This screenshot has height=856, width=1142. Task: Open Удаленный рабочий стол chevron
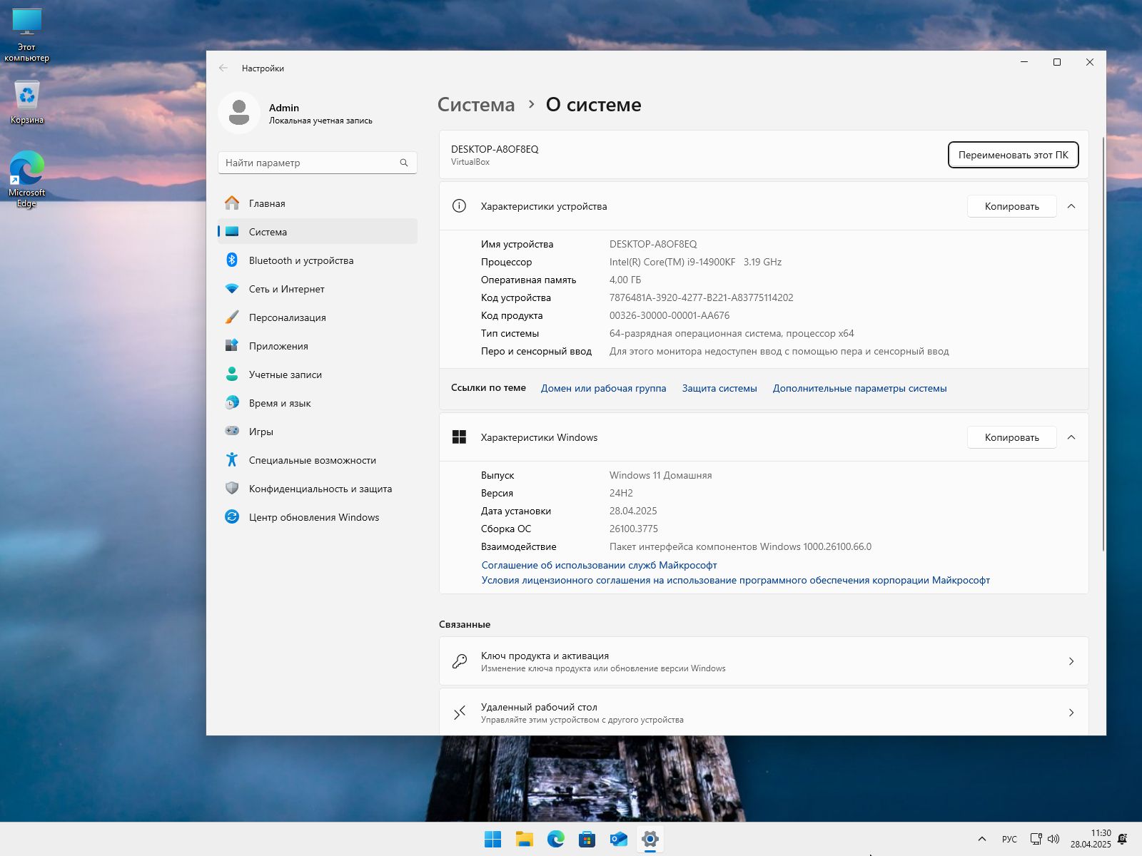click(1071, 713)
